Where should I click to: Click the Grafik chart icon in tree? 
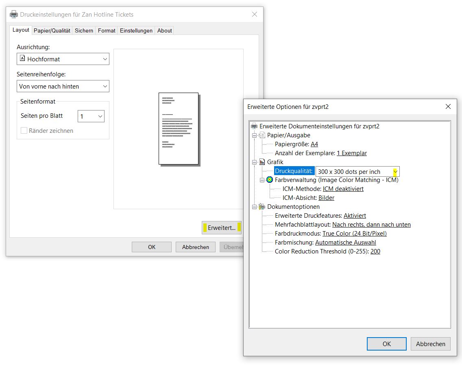pos(262,162)
